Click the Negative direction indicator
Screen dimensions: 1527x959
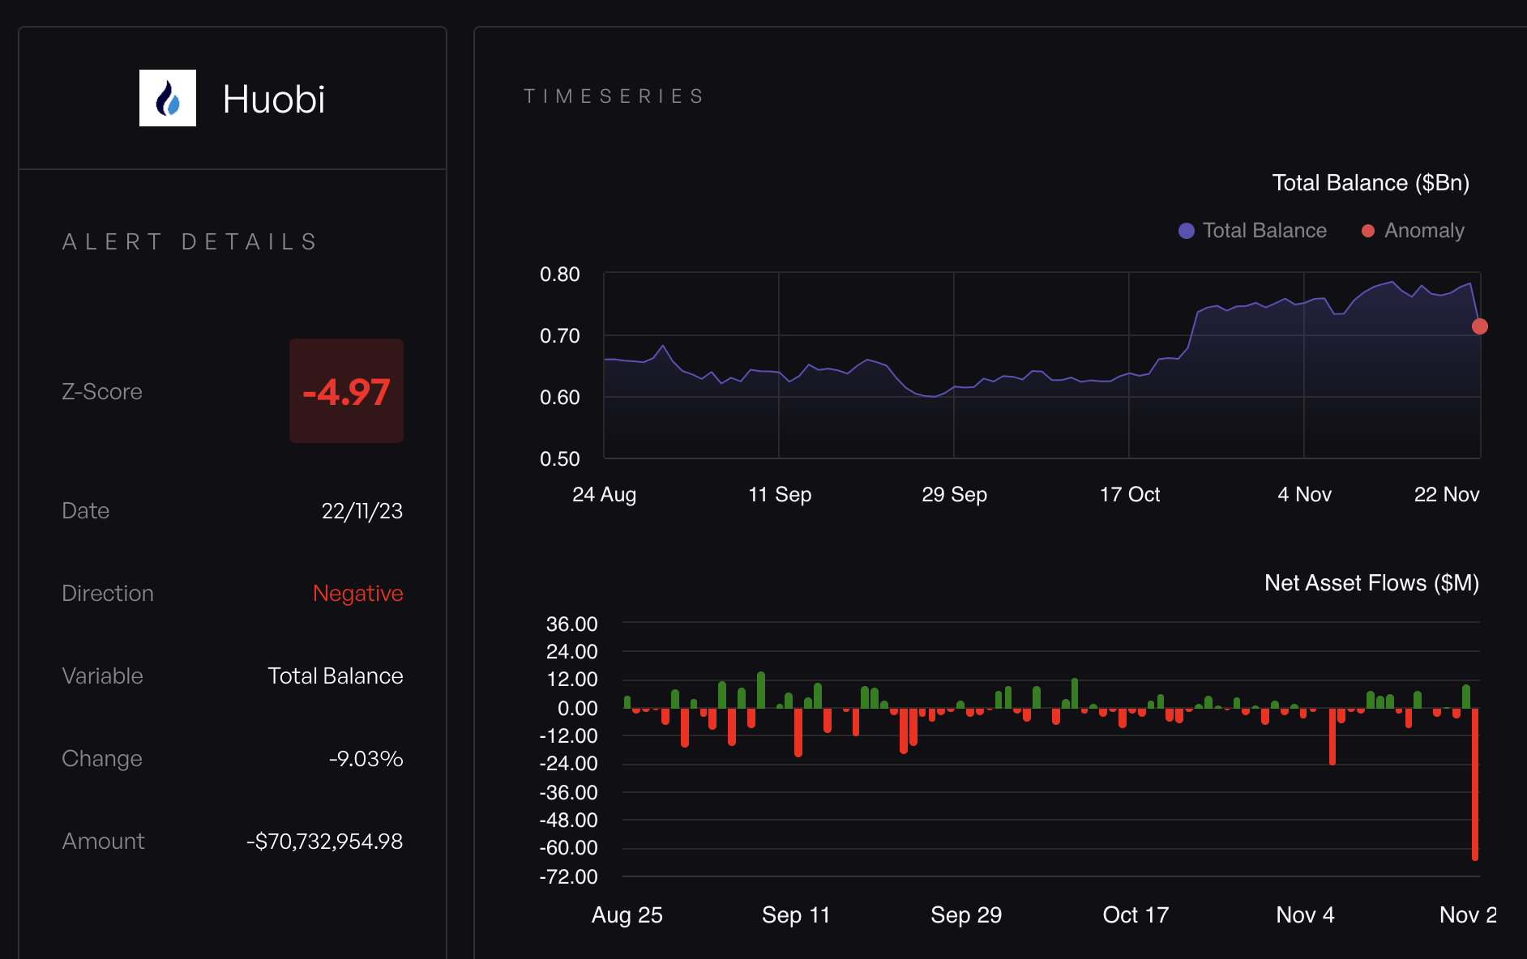(x=357, y=593)
